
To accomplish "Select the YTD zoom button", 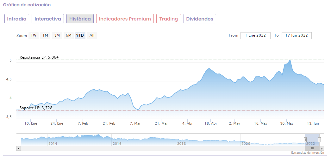I will 80,35.
